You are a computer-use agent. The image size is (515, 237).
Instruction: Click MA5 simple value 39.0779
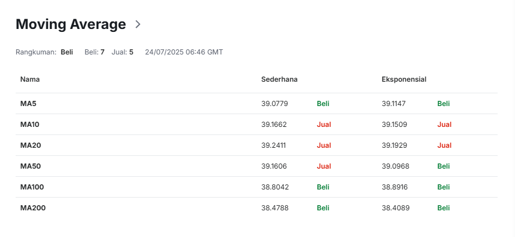click(275, 104)
